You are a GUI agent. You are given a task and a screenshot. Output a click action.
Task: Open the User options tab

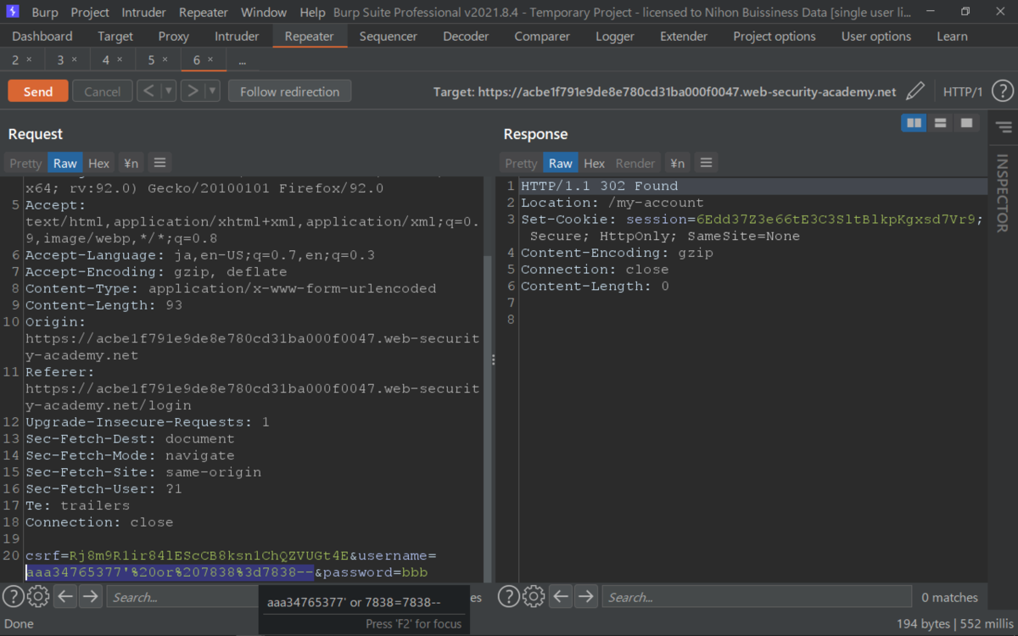click(x=876, y=36)
